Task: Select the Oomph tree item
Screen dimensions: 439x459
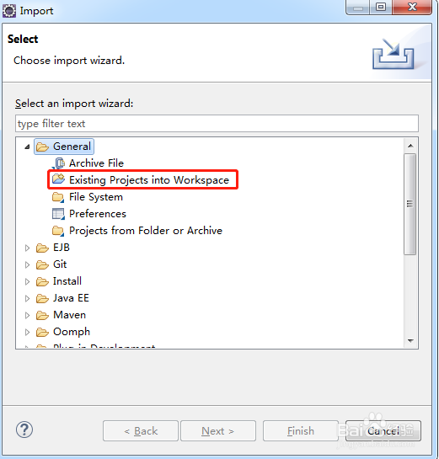Action: (x=72, y=332)
